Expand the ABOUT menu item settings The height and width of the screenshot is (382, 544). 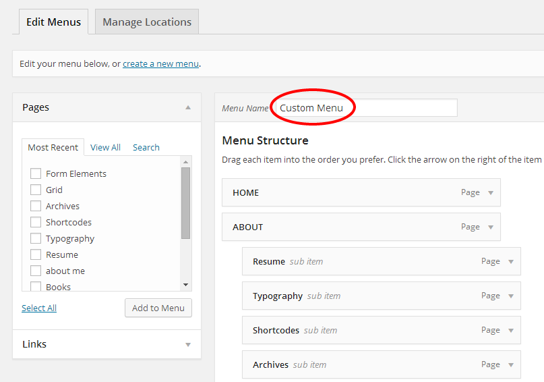[491, 227]
